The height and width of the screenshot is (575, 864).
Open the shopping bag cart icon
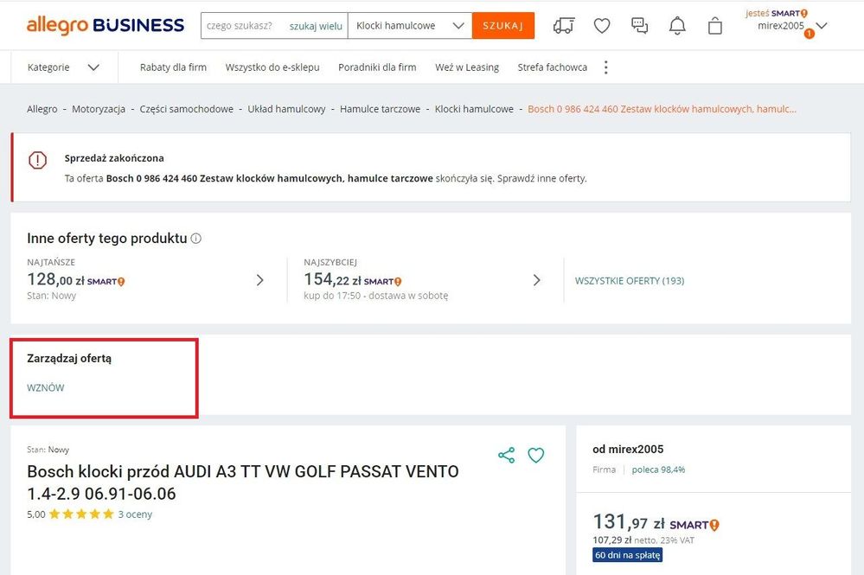[x=714, y=26]
